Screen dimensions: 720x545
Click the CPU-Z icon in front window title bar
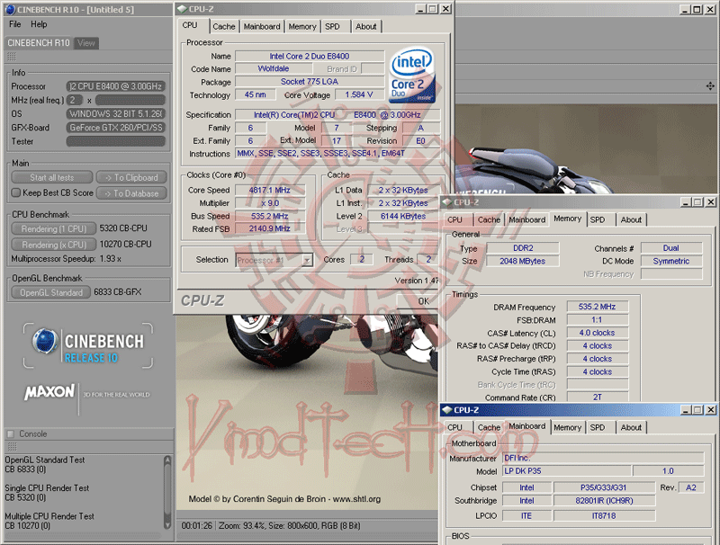(183, 9)
